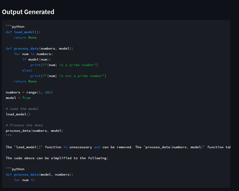Click "The code above can be simplified" text

(x=57, y=158)
